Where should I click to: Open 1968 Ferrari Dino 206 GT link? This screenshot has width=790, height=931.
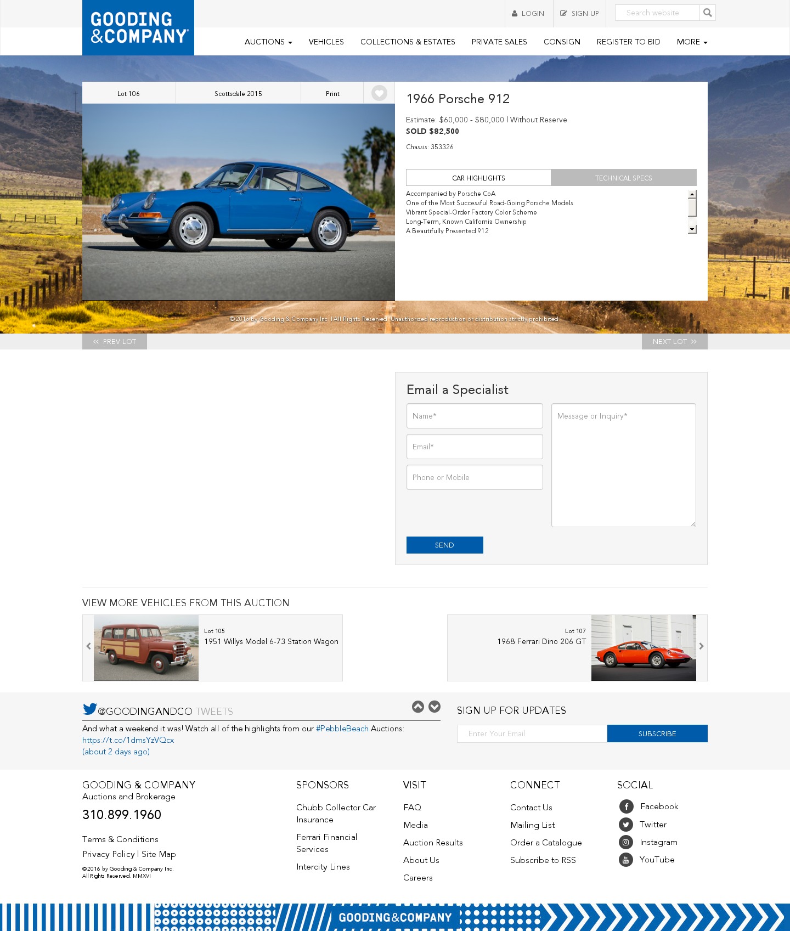541,641
